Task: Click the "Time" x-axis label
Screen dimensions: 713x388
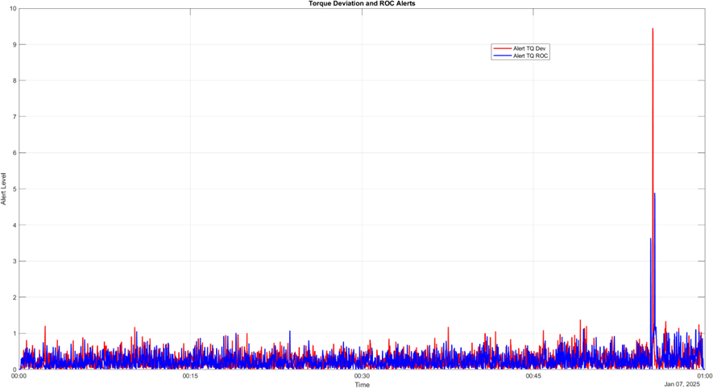Action: coord(362,385)
